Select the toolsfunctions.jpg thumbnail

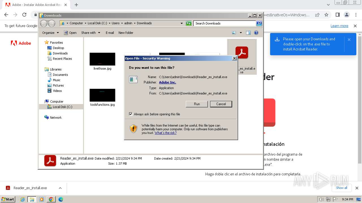(102, 95)
